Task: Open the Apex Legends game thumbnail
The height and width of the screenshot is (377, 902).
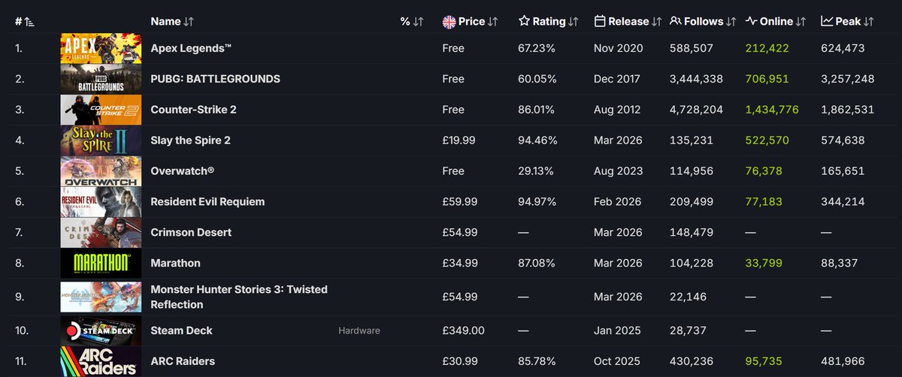Action: [x=101, y=48]
